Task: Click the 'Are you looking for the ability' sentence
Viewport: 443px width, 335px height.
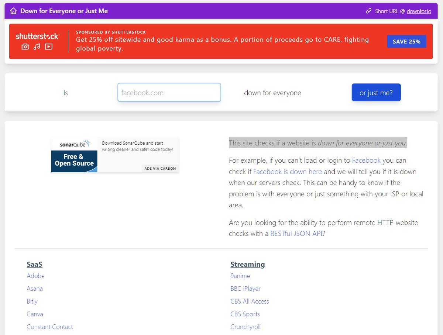Action: click(x=323, y=228)
